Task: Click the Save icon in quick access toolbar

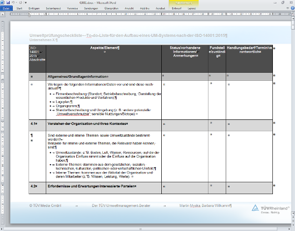Action: pyautogui.click(x=8, y=3)
